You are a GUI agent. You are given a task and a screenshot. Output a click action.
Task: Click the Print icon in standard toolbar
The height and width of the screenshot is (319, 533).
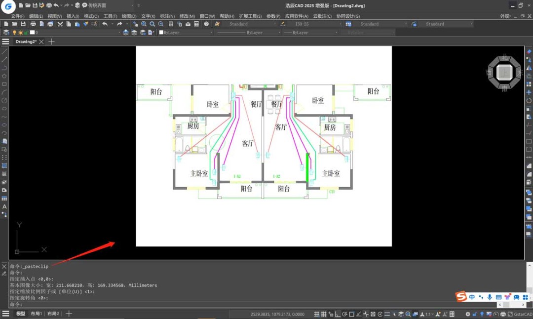(33, 24)
